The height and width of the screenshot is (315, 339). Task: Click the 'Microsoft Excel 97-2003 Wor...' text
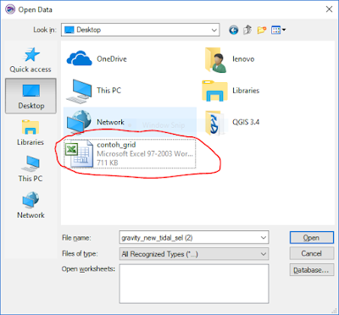145,154
